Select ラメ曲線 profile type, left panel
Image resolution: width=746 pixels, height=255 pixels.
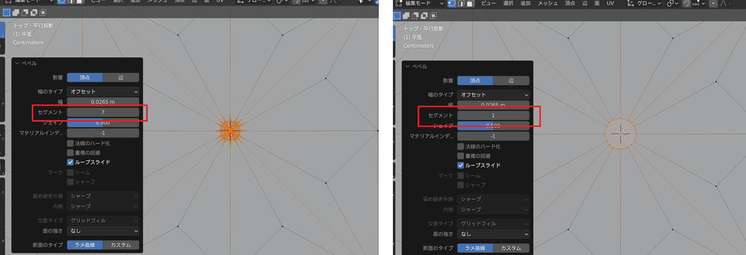(x=85, y=245)
